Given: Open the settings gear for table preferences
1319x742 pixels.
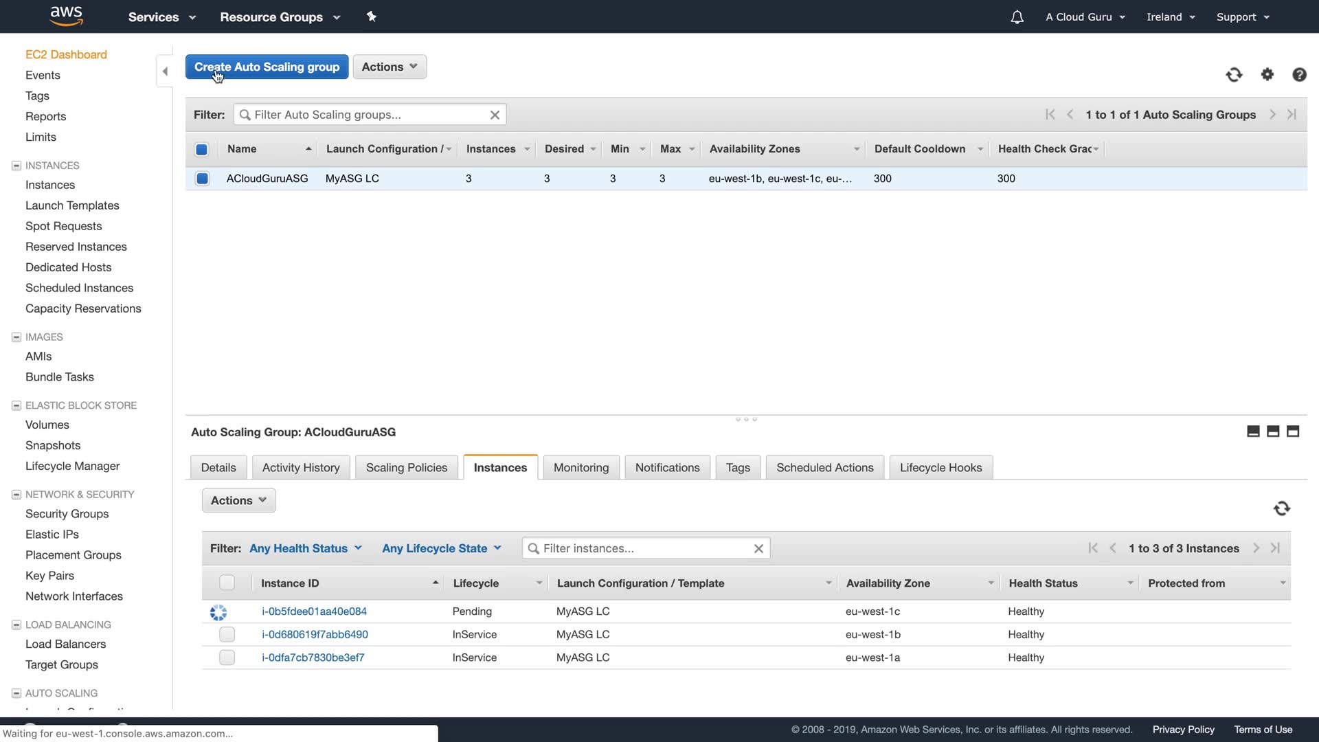Looking at the screenshot, I should point(1267,74).
